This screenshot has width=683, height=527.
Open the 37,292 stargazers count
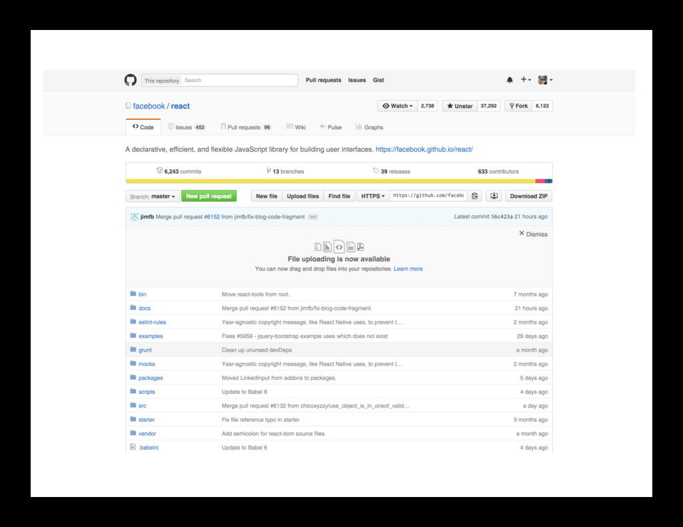point(488,106)
